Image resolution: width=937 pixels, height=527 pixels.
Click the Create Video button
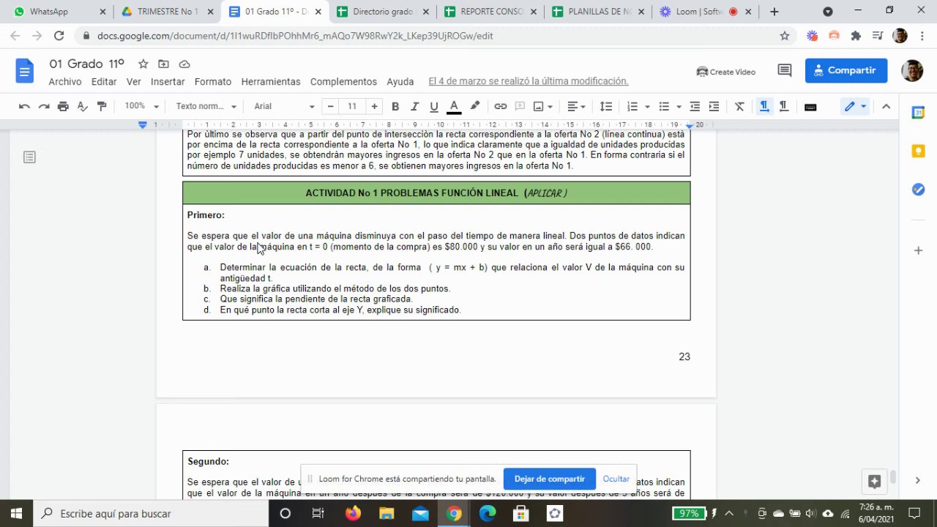(x=726, y=72)
